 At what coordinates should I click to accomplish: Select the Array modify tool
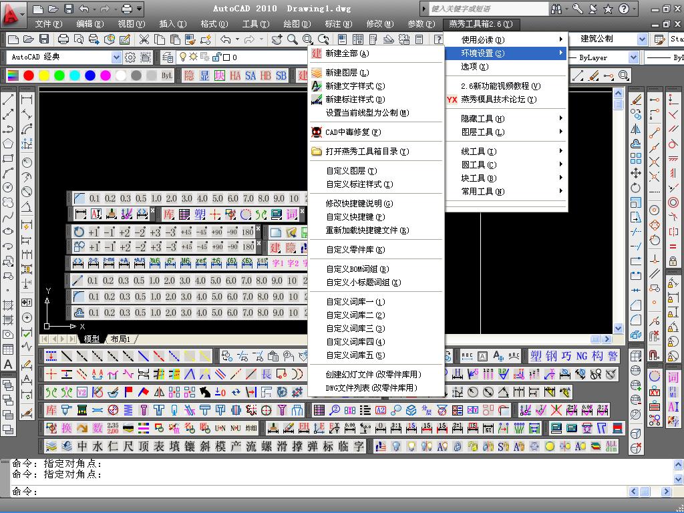637,158
